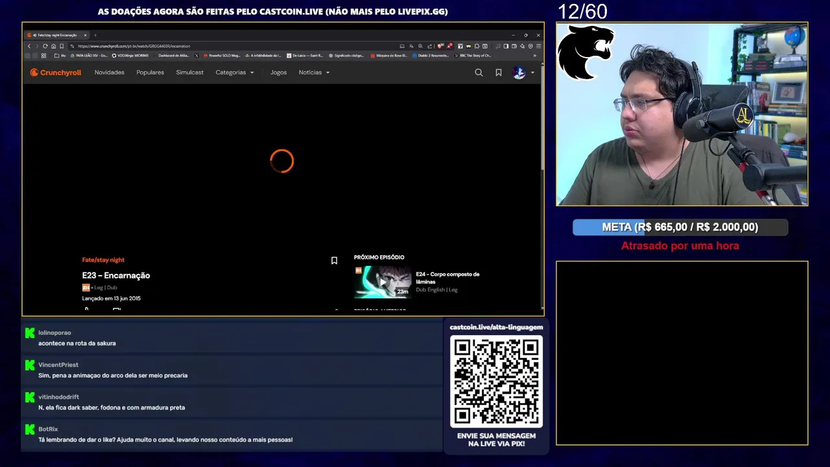Click the crunchyroll.com URL address bar

tap(233, 46)
